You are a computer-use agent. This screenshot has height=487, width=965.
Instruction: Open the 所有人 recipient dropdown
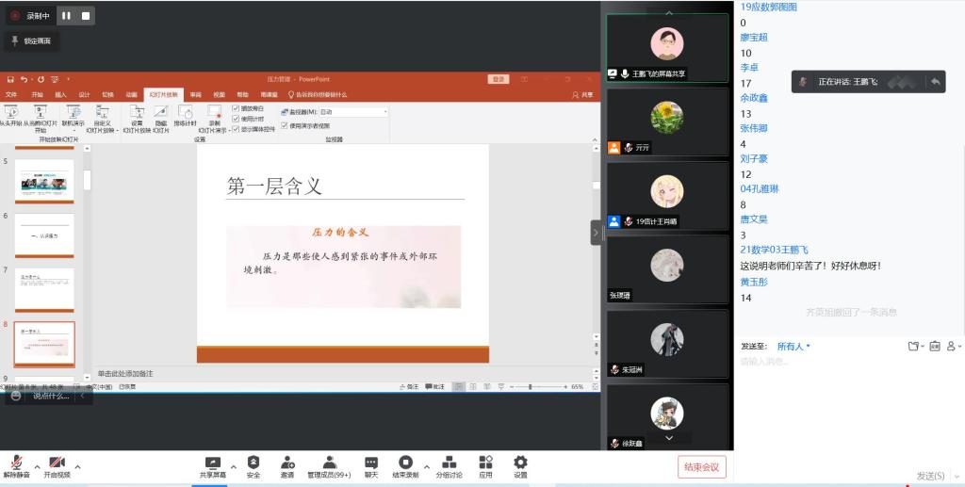coord(792,347)
